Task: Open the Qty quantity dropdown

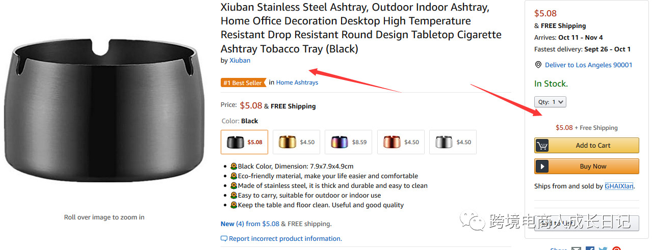Action: pyautogui.click(x=550, y=102)
